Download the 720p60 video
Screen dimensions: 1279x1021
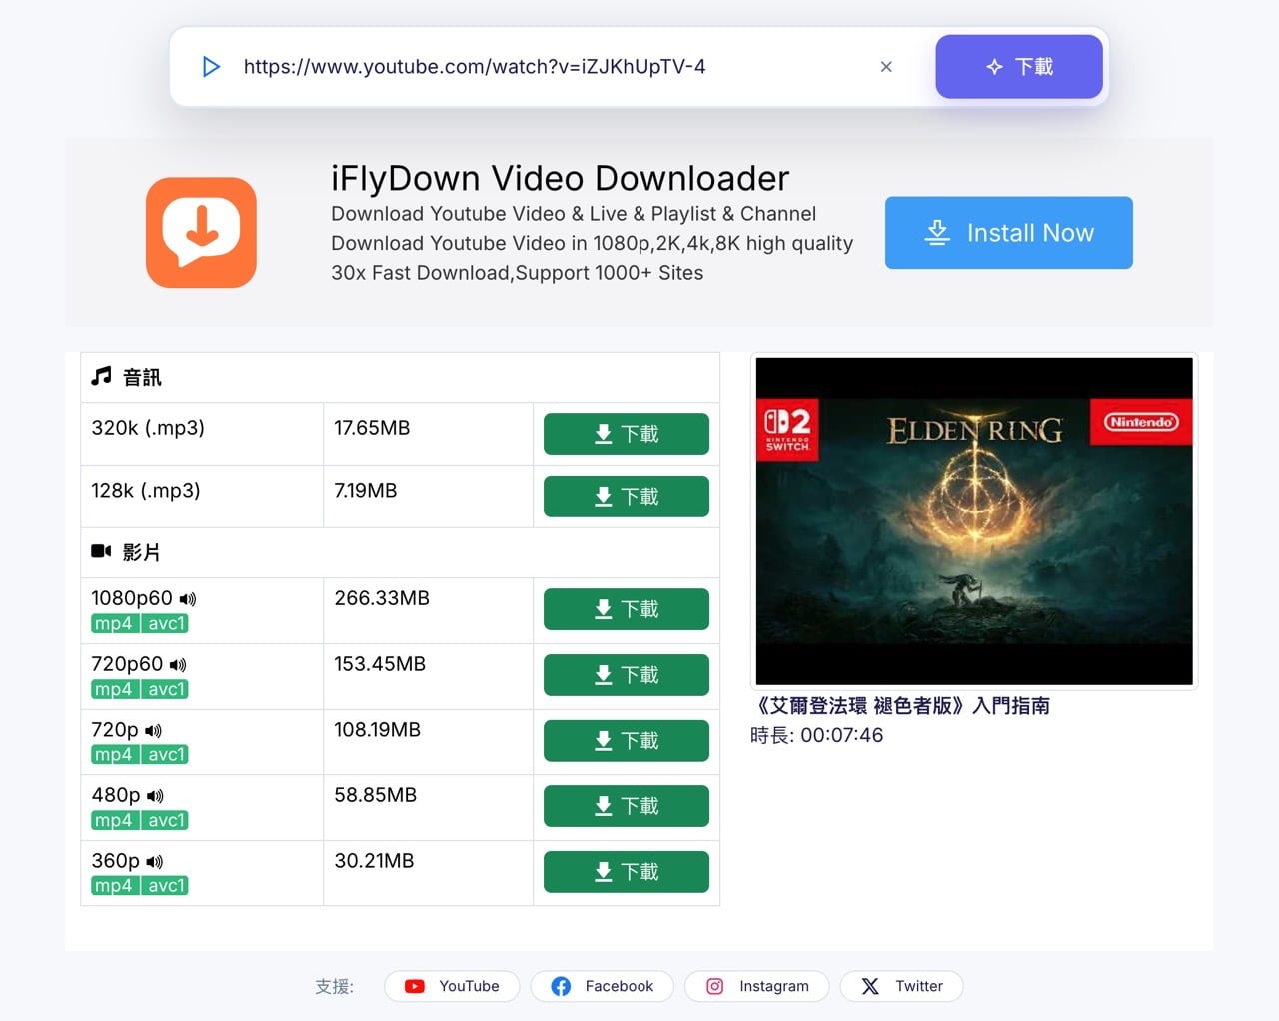tap(627, 675)
